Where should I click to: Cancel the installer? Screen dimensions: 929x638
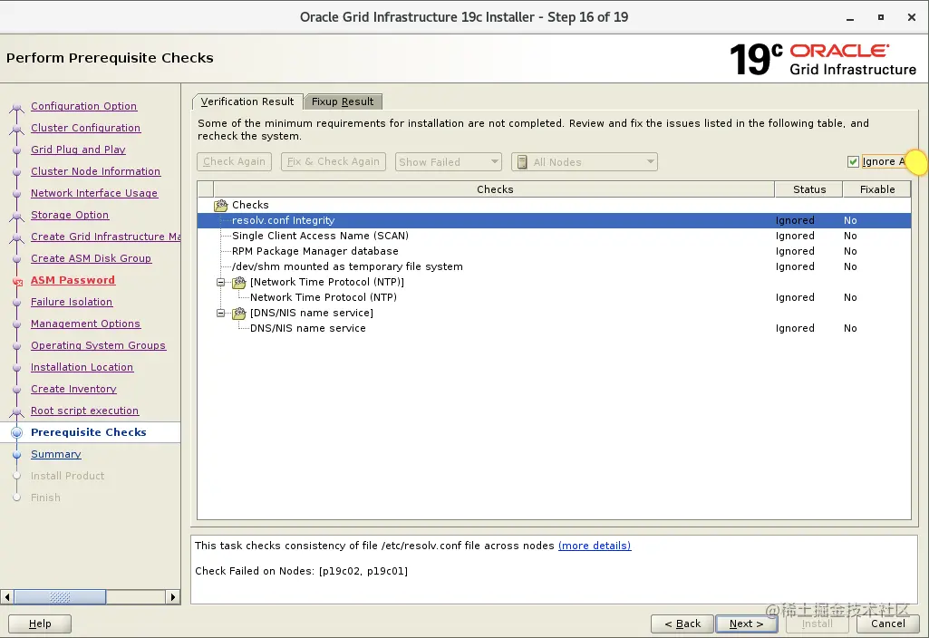tap(887, 623)
